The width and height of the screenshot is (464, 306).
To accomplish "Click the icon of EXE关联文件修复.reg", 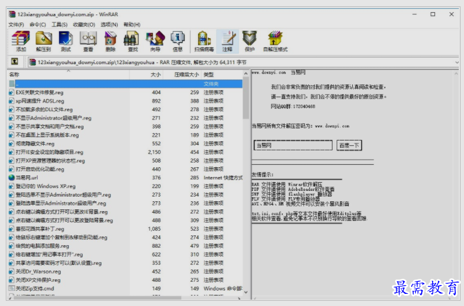I will (12, 93).
